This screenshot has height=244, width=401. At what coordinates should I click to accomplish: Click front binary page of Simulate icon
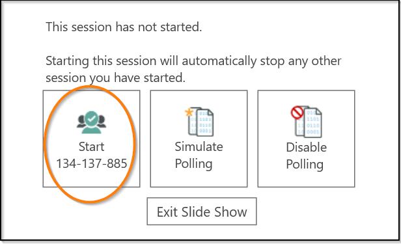(x=205, y=122)
